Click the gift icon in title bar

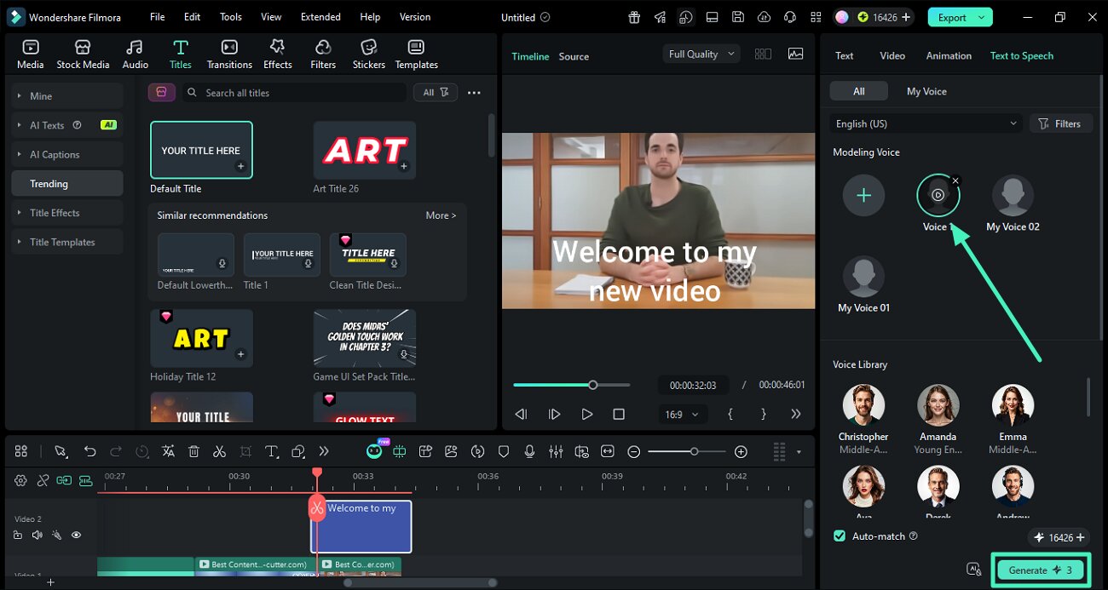coord(634,17)
